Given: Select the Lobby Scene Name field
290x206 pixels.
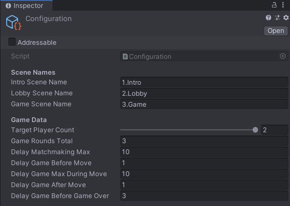Looking at the screenshot, I should [x=204, y=93].
